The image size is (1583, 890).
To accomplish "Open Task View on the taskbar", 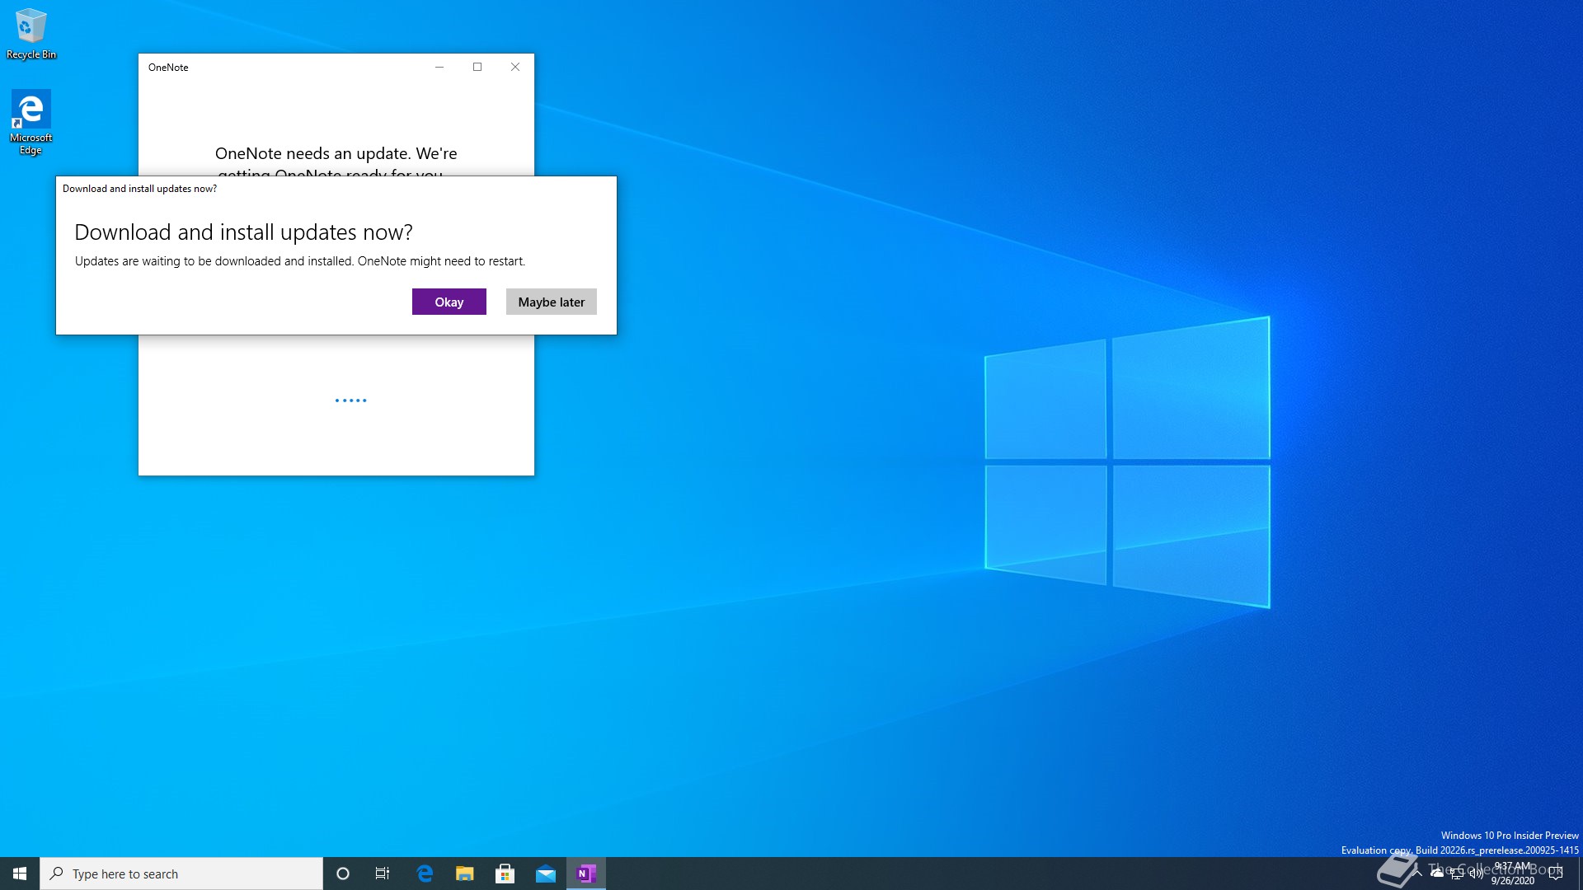I will (x=383, y=874).
